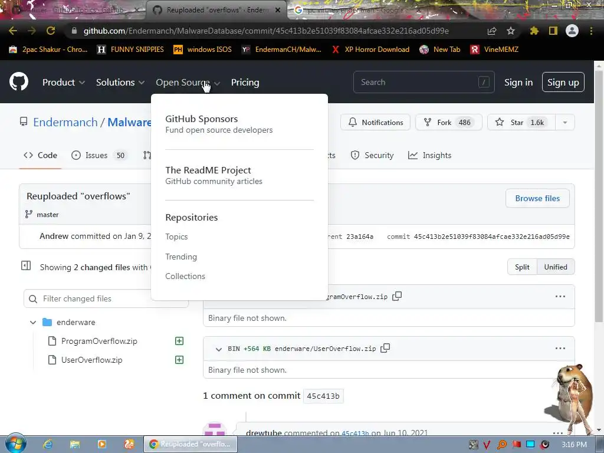This screenshot has height=453, width=604.
Task: Click the Notifications button
Action: coord(375,123)
